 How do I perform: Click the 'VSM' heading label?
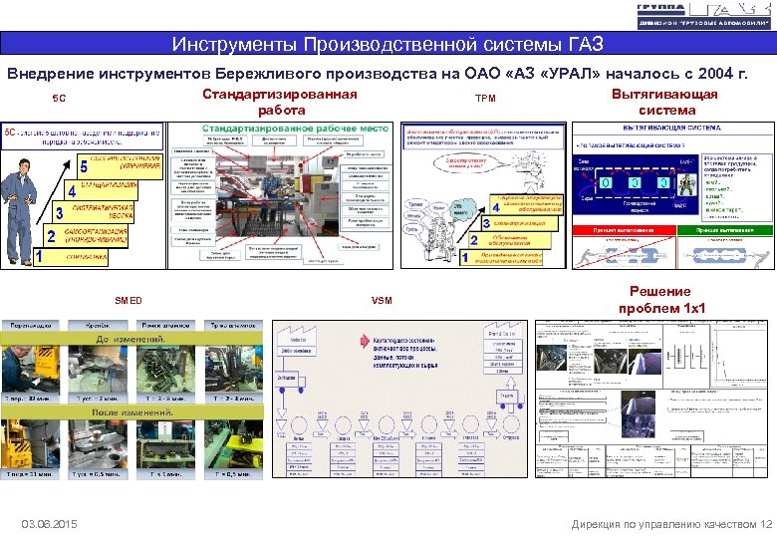[x=382, y=300]
